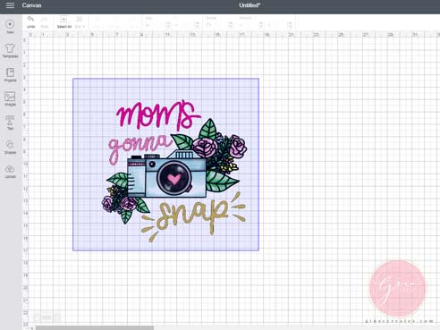Adjust the position X stepper
The width and height of the screenshot is (440, 330).
tap(261, 25)
